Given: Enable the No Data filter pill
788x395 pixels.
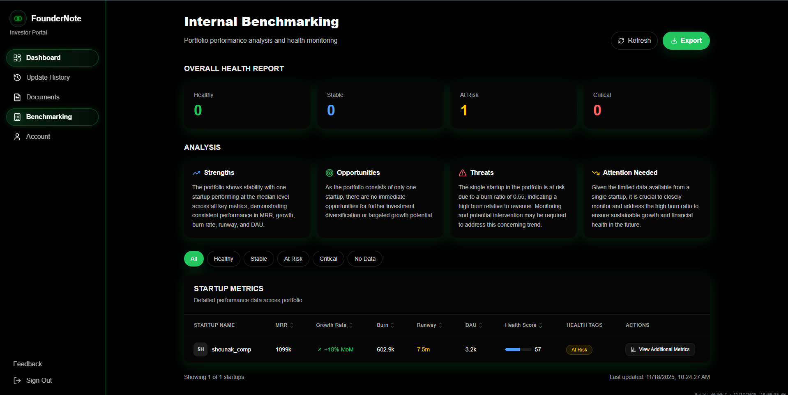Looking at the screenshot, I should (365, 259).
